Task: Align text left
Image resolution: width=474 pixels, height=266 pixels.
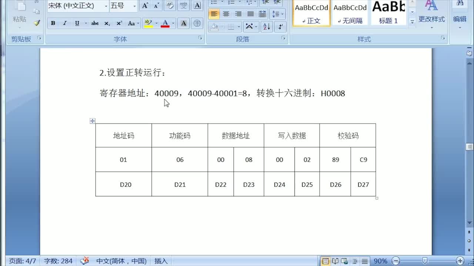Action: coord(214,14)
